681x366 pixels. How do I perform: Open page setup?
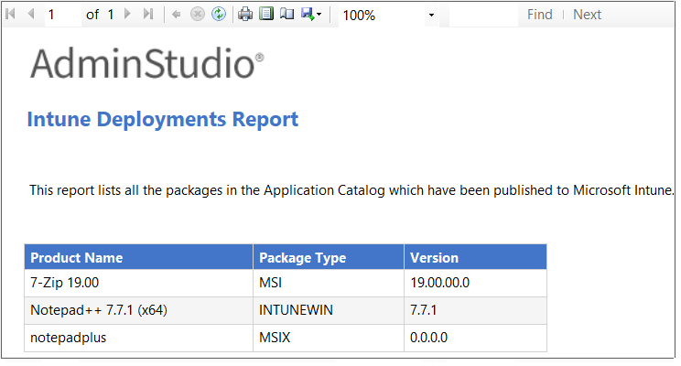286,15
